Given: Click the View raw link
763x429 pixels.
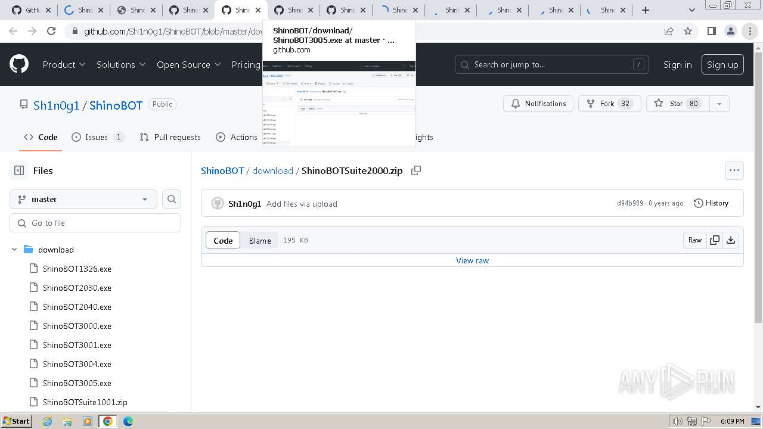Looking at the screenshot, I should pos(472,260).
